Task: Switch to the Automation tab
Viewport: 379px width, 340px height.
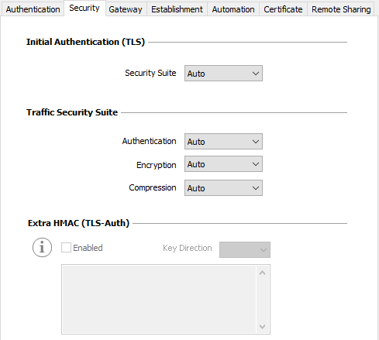Action: tap(233, 9)
